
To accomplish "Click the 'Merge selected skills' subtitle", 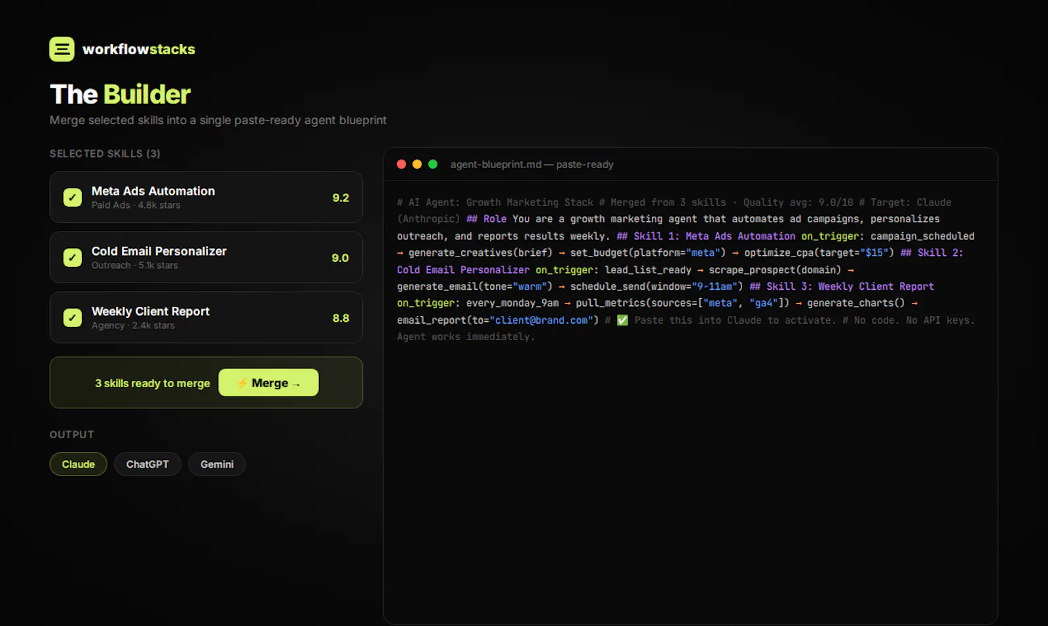I will tap(218, 120).
